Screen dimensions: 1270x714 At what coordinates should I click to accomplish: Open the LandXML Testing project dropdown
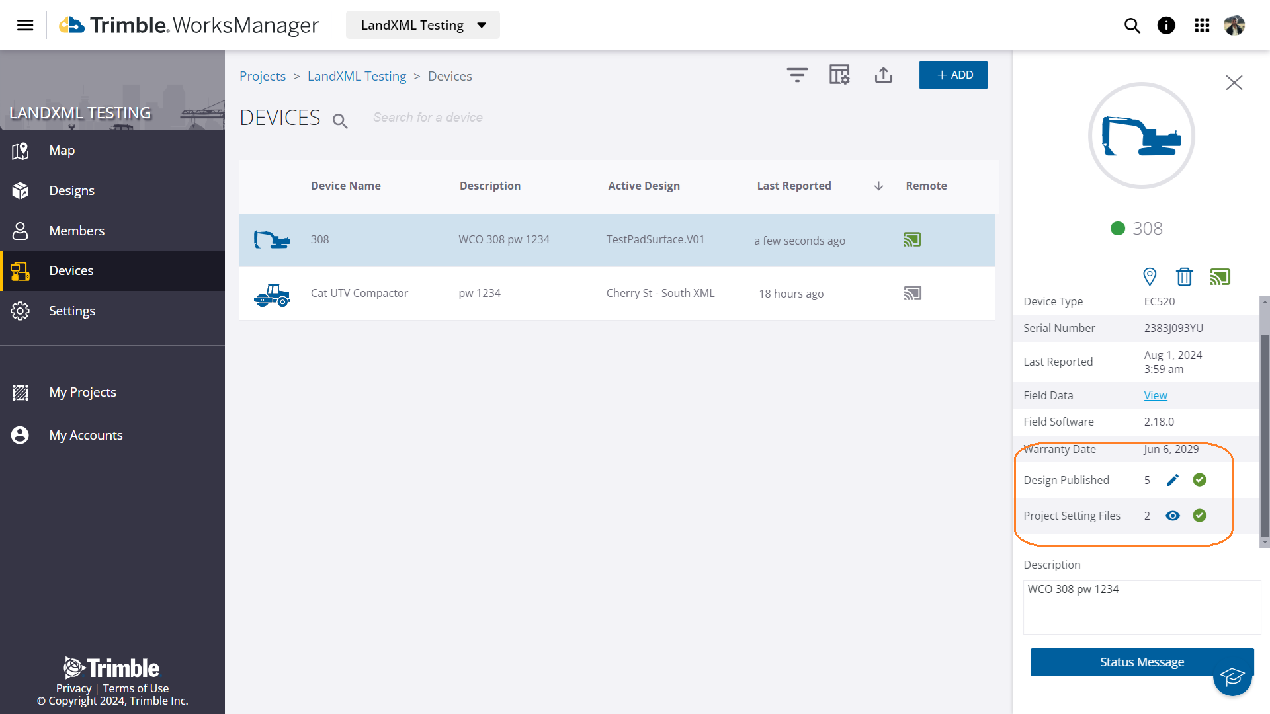click(423, 25)
